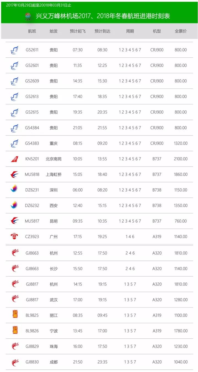The width and height of the screenshot is (198, 372).
Task: Click the Lucky Air logo for 8L9826
Action: click(15, 330)
